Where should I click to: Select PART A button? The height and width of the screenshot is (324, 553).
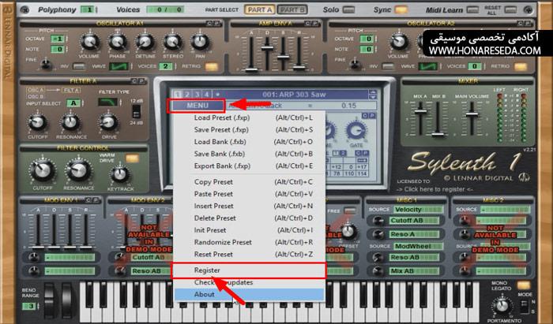[x=260, y=9]
